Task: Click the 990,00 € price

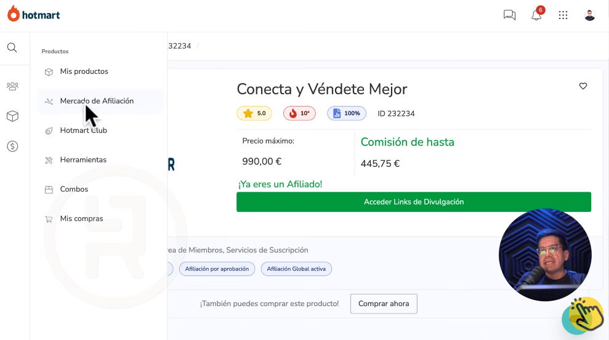Action: (x=262, y=161)
